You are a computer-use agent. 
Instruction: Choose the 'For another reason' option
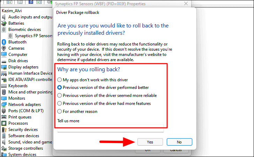click(59, 111)
